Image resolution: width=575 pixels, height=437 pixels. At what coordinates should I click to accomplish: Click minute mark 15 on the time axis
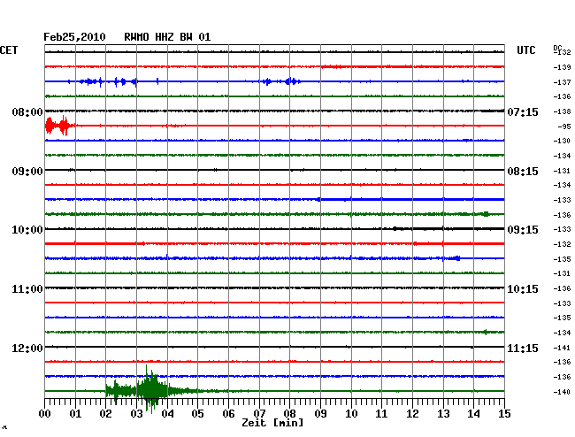(504, 414)
